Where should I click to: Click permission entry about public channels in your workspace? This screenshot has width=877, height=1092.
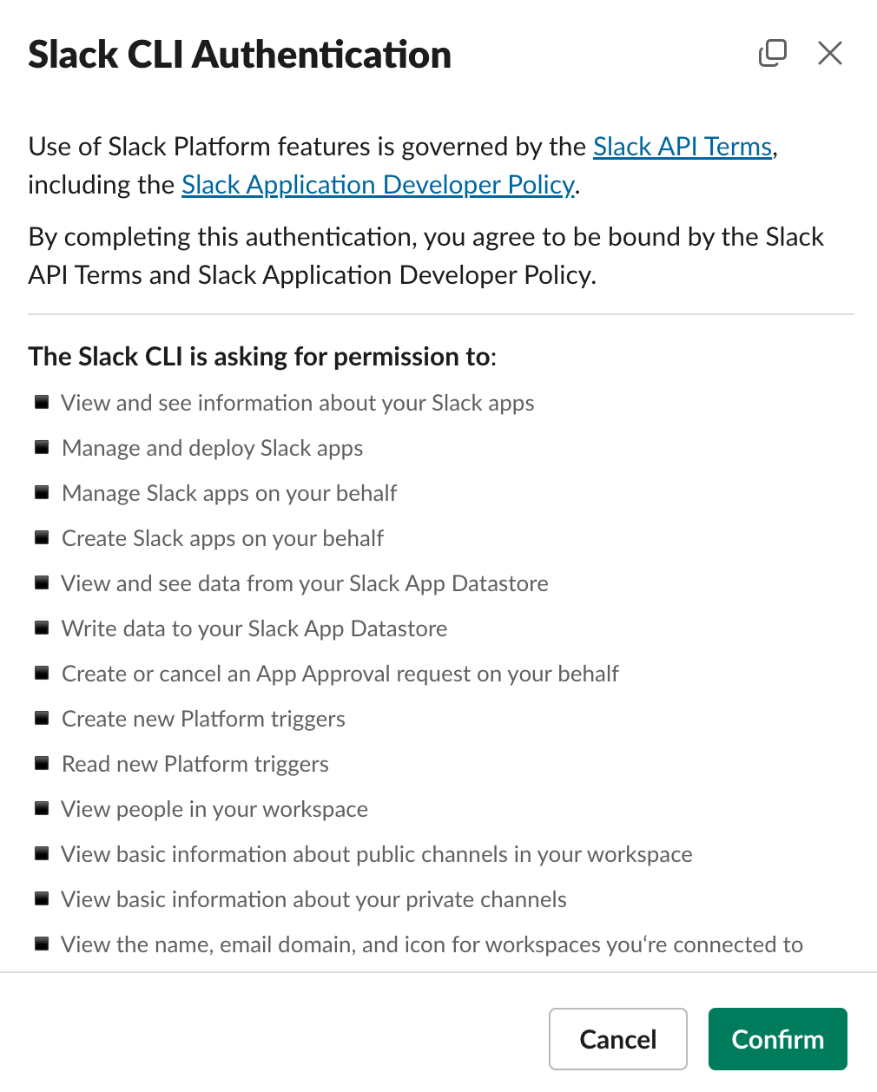pyautogui.click(x=376, y=853)
